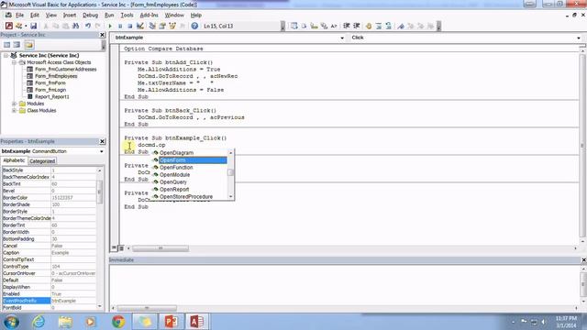Open the Add-Ins menu
The height and width of the screenshot is (330, 587).
[149, 15]
